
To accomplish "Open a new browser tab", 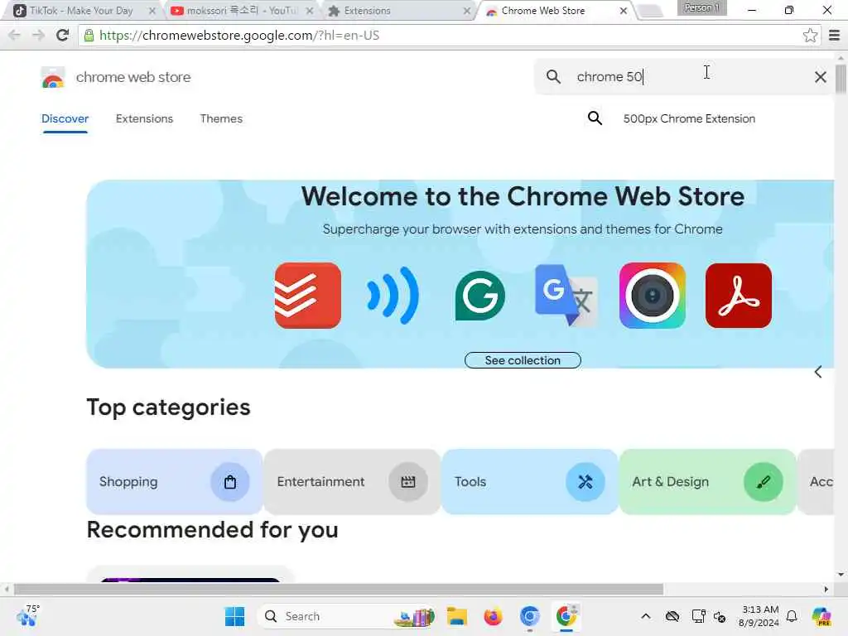I will [x=651, y=11].
